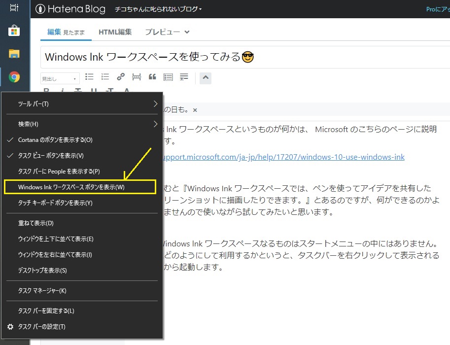Apply blockquote formatting
This screenshot has width=450, height=345.
(x=152, y=77)
